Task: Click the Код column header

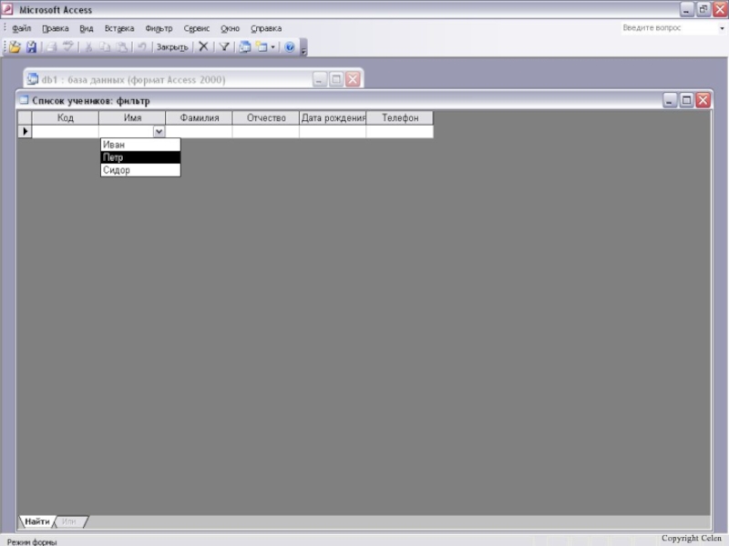Action: [65, 118]
